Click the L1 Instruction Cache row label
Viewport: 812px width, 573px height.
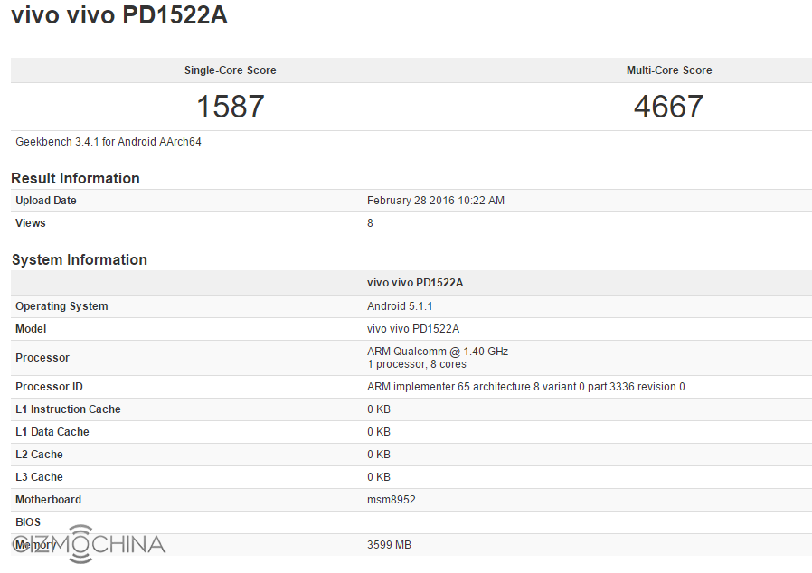pos(68,409)
